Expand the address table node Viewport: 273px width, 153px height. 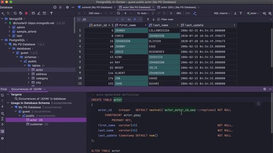pos(29,74)
